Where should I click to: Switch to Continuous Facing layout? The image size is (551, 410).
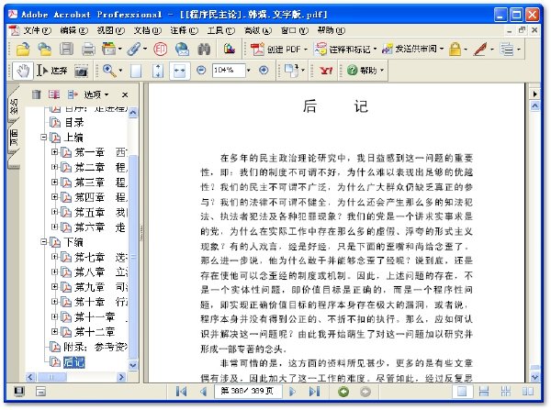(x=506, y=392)
